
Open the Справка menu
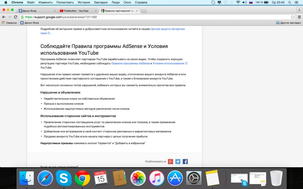141,2
